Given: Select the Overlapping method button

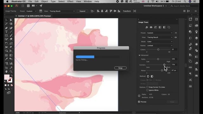Looking at the screenshot, I should [152, 76].
